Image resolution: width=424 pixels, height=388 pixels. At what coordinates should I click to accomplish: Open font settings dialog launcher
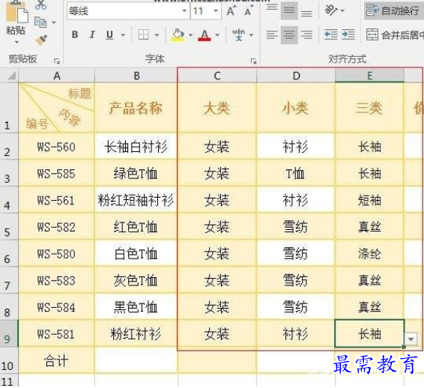point(253,61)
